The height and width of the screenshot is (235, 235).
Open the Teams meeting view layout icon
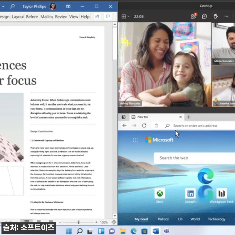[x=124, y=16]
